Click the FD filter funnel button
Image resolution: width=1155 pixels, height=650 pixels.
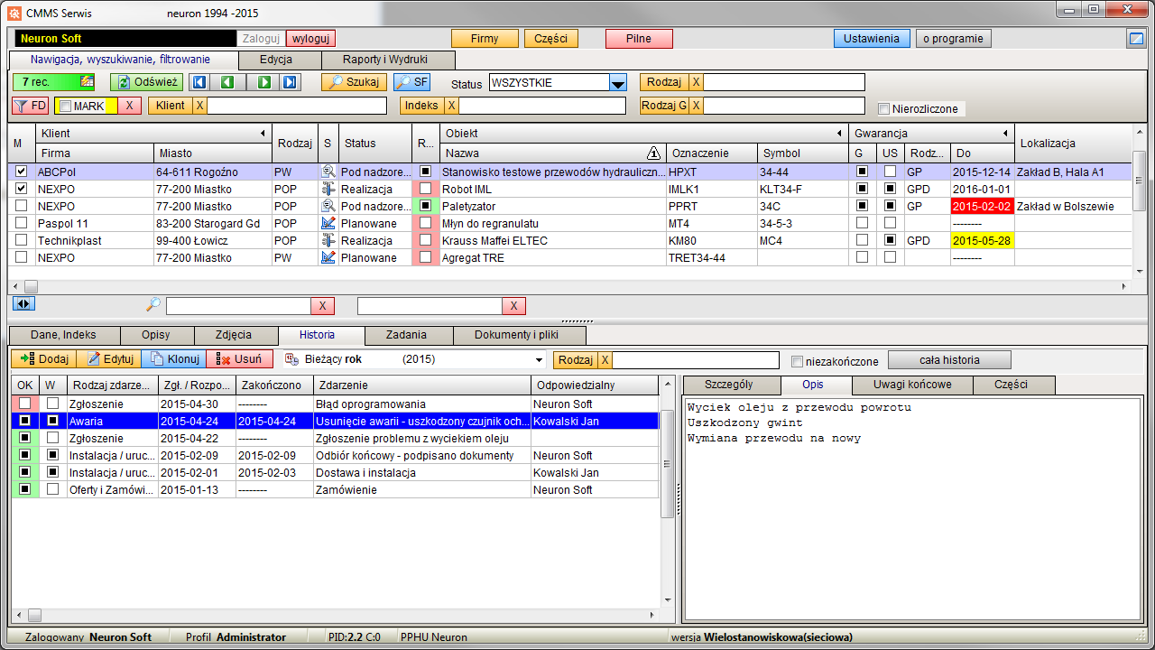31,106
